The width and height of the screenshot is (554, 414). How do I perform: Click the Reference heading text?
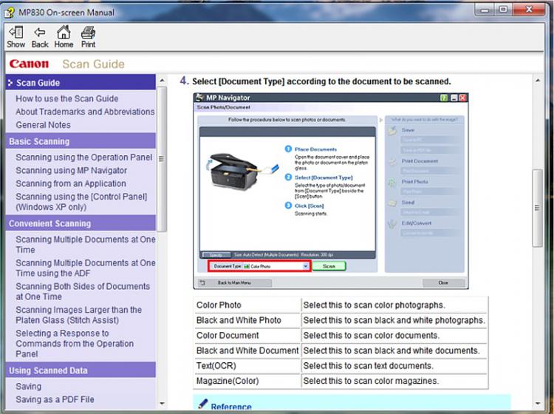(x=231, y=407)
